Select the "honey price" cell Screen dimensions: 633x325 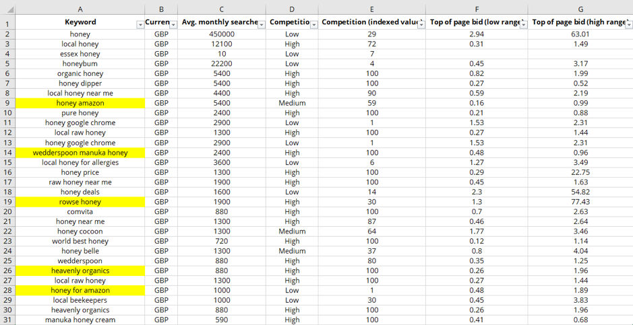click(80, 172)
